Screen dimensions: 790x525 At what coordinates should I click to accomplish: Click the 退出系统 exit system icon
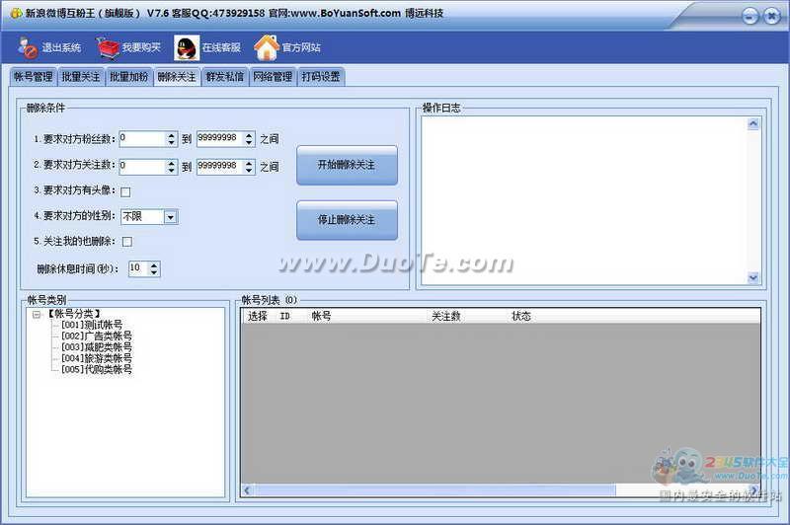click(28, 47)
